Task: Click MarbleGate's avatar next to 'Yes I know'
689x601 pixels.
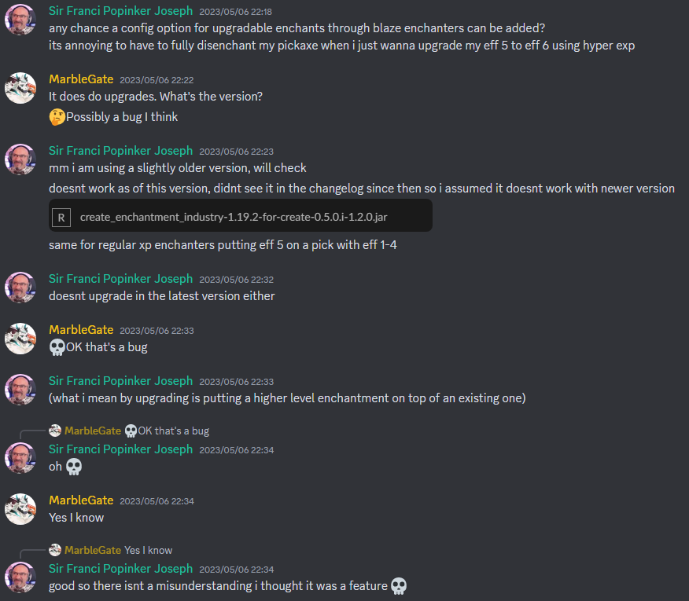Action: point(20,508)
